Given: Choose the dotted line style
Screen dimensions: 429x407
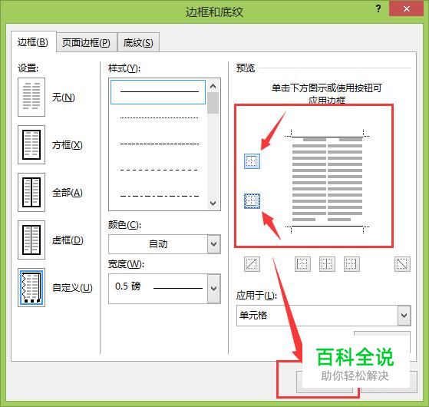Looking at the screenshot, I should (159, 118).
